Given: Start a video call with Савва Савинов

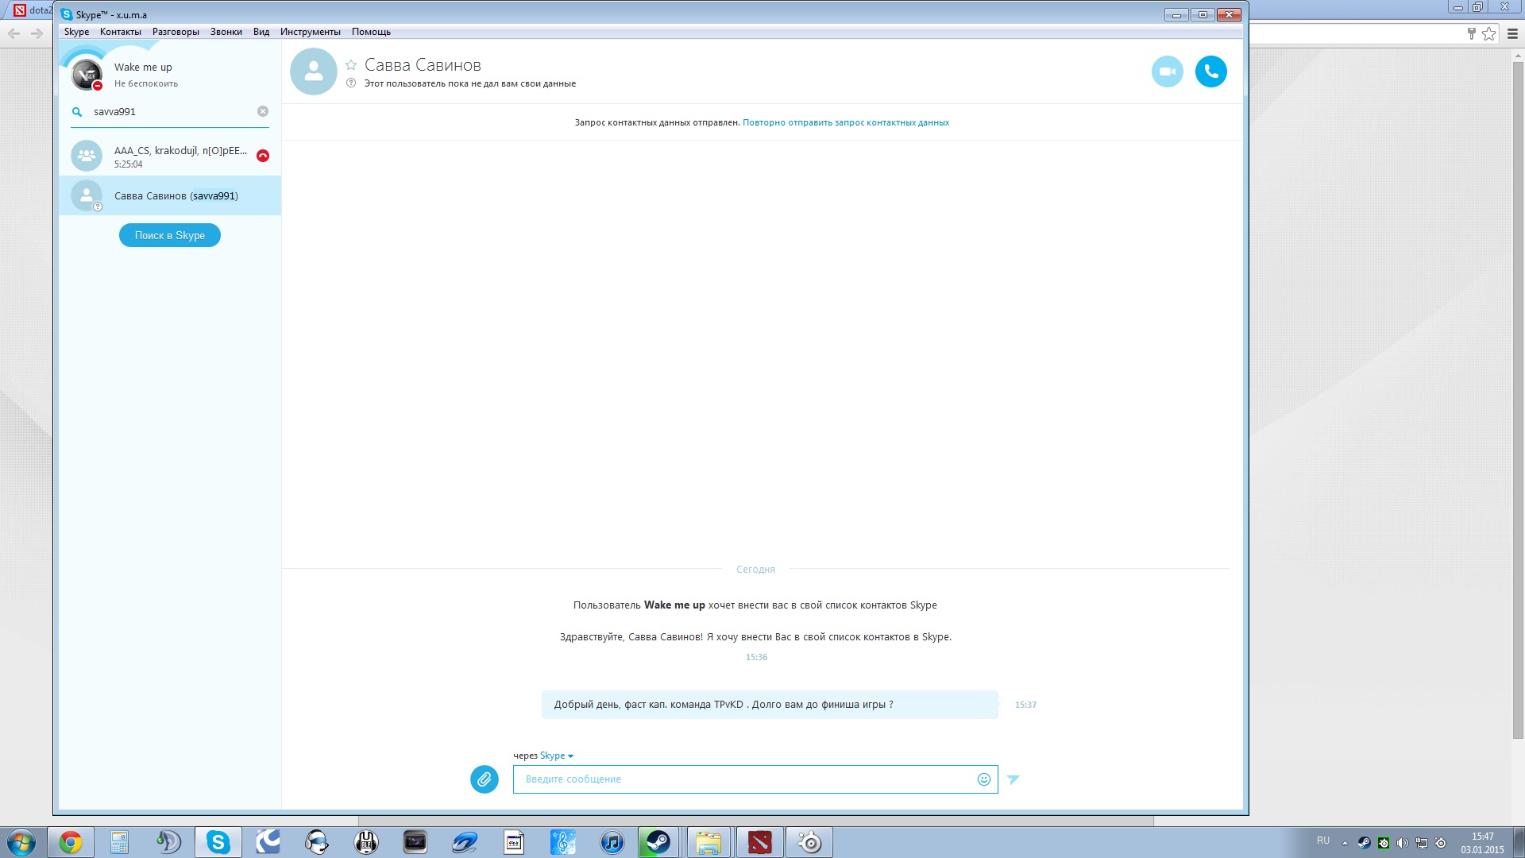Looking at the screenshot, I should (1167, 71).
